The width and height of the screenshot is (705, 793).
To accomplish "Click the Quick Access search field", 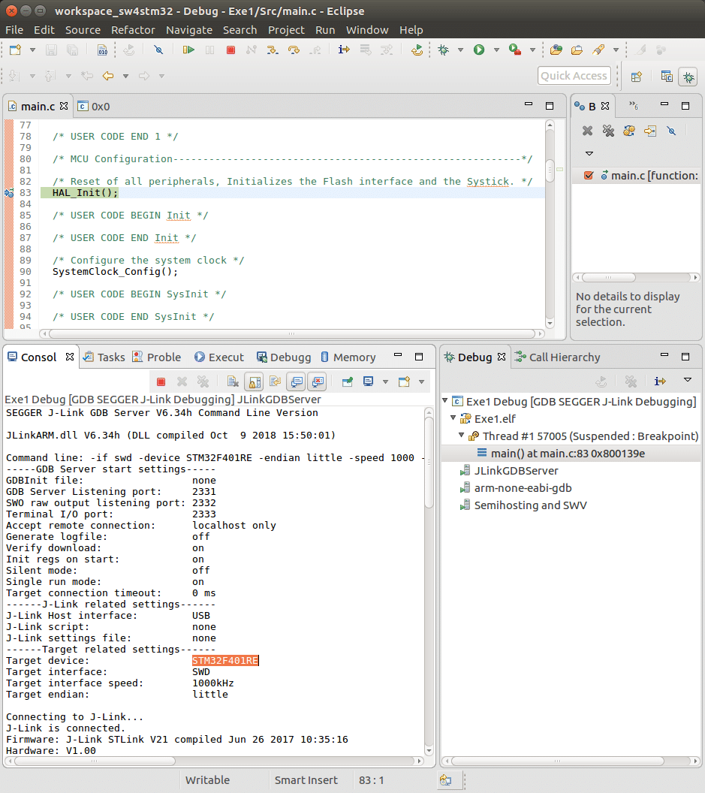I will (x=574, y=76).
